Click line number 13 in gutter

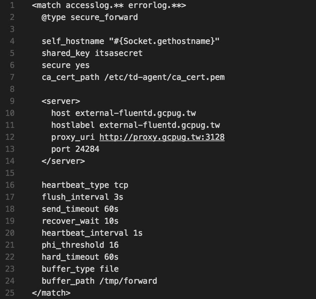[10, 149]
